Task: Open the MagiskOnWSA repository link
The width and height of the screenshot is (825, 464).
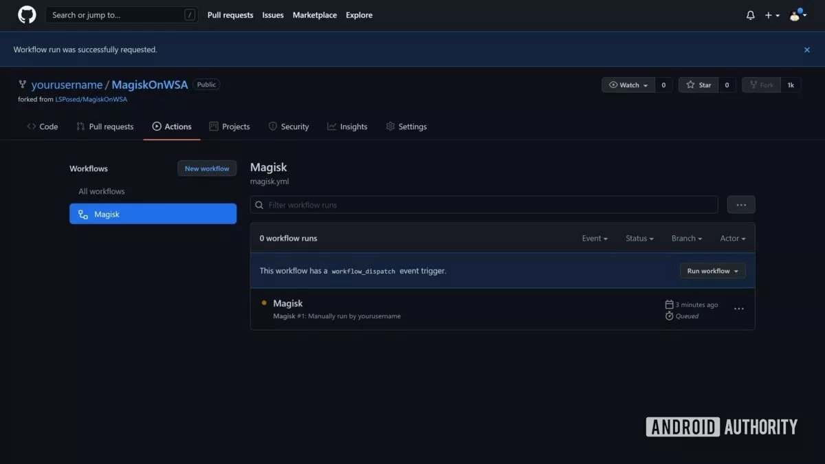Action: coord(149,85)
